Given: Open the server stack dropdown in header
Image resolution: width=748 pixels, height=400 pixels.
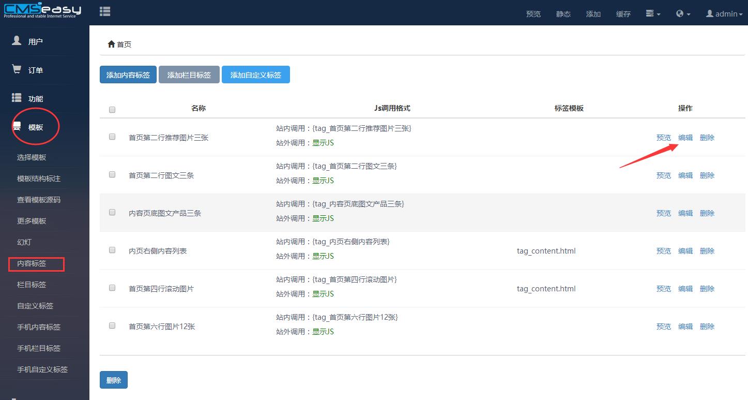Looking at the screenshot, I should (x=653, y=14).
